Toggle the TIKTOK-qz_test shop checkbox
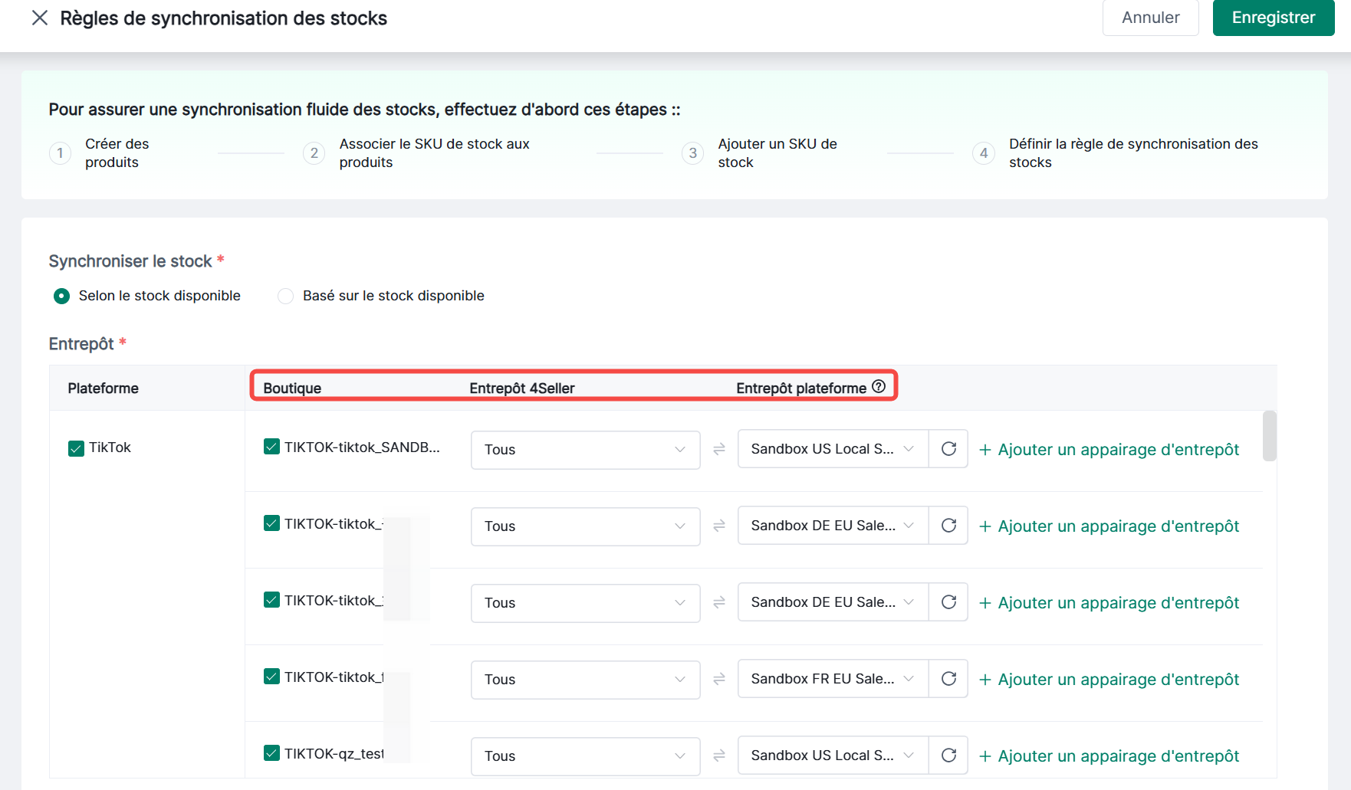1351x790 pixels. pos(271,753)
